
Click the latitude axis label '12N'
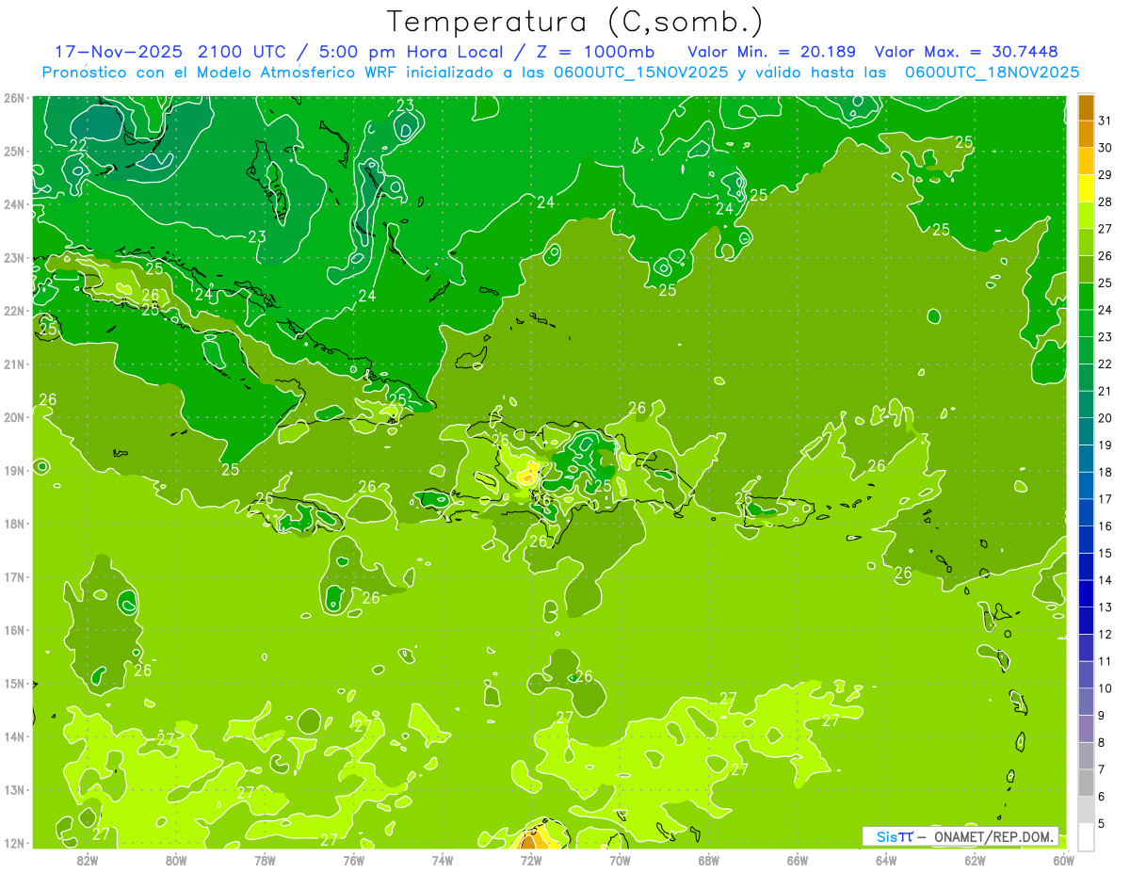click(x=15, y=843)
